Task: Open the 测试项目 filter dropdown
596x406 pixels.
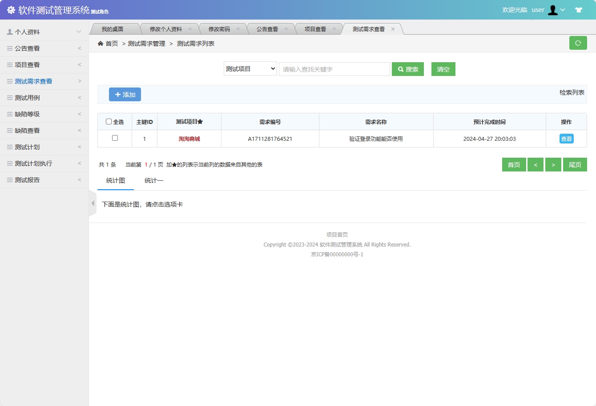Action: (250, 69)
